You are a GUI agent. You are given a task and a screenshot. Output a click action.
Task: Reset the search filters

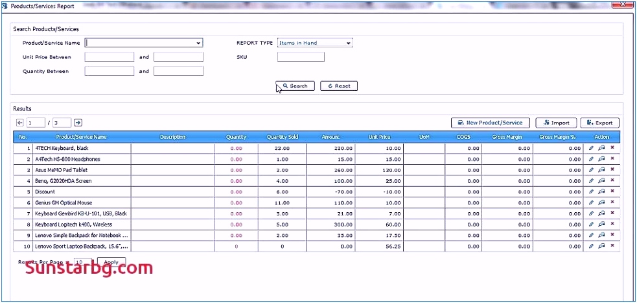tap(339, 86)
